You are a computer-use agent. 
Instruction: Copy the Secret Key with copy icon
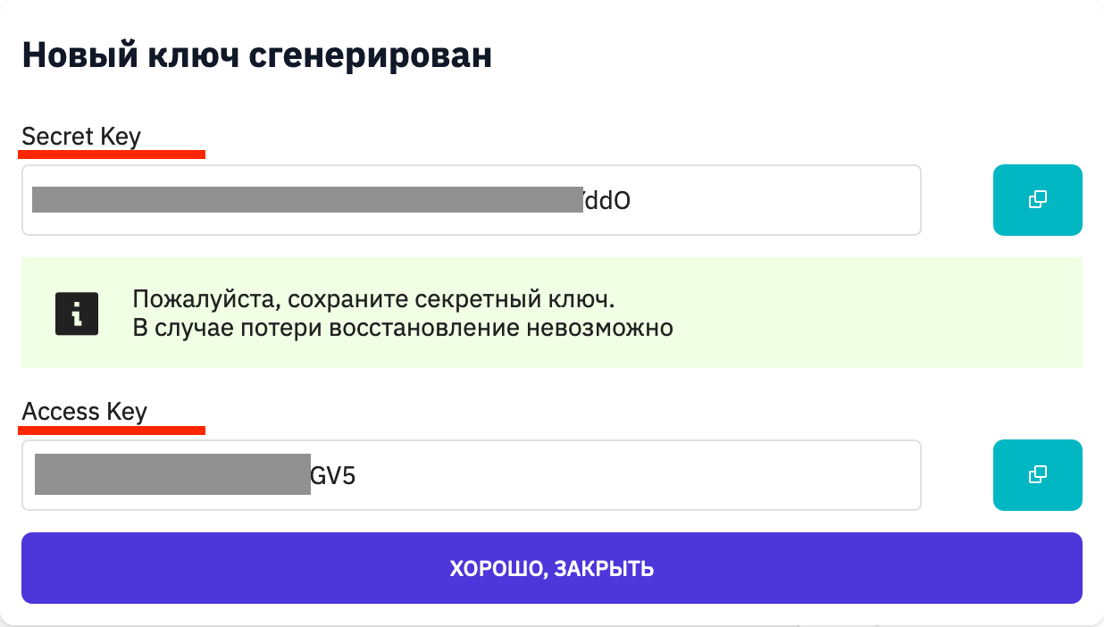1037,200
